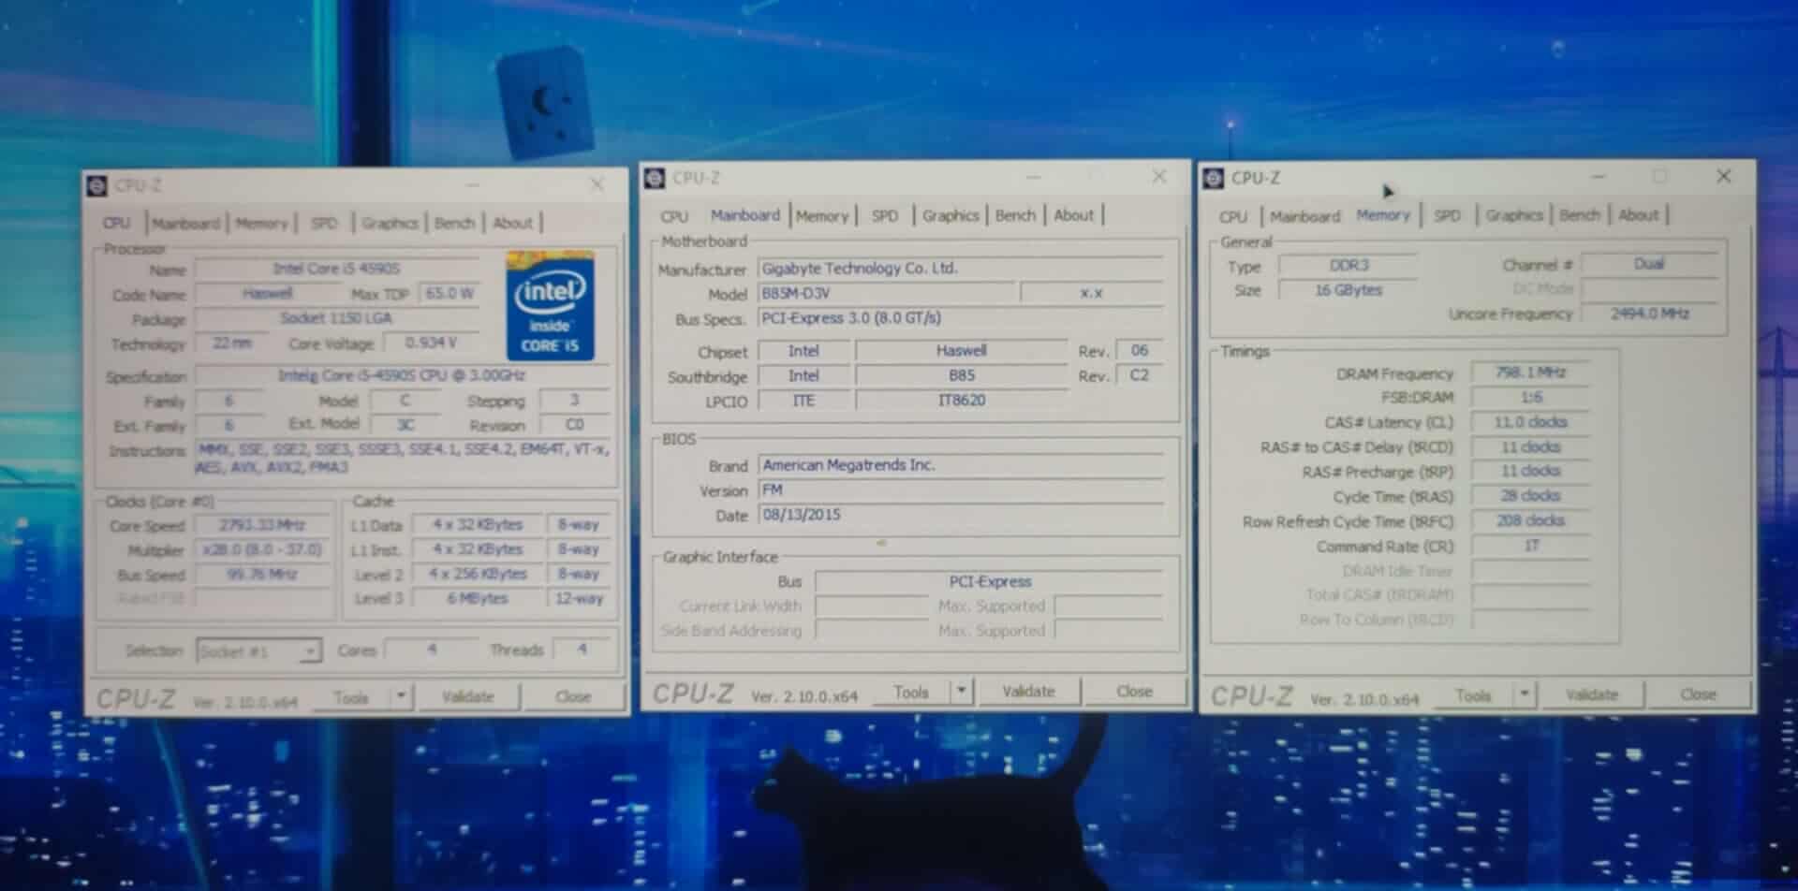The height and width of the screenshot is (891, 1798).
Task: Click Tools button in left CPU-Z window
Action: (x=351, y=697)
